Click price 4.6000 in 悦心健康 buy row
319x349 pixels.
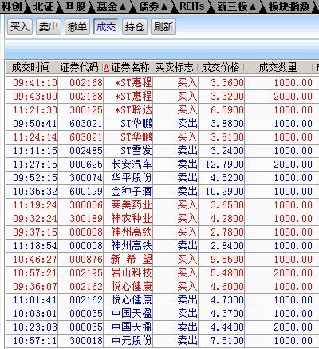(x=227, y=287)
